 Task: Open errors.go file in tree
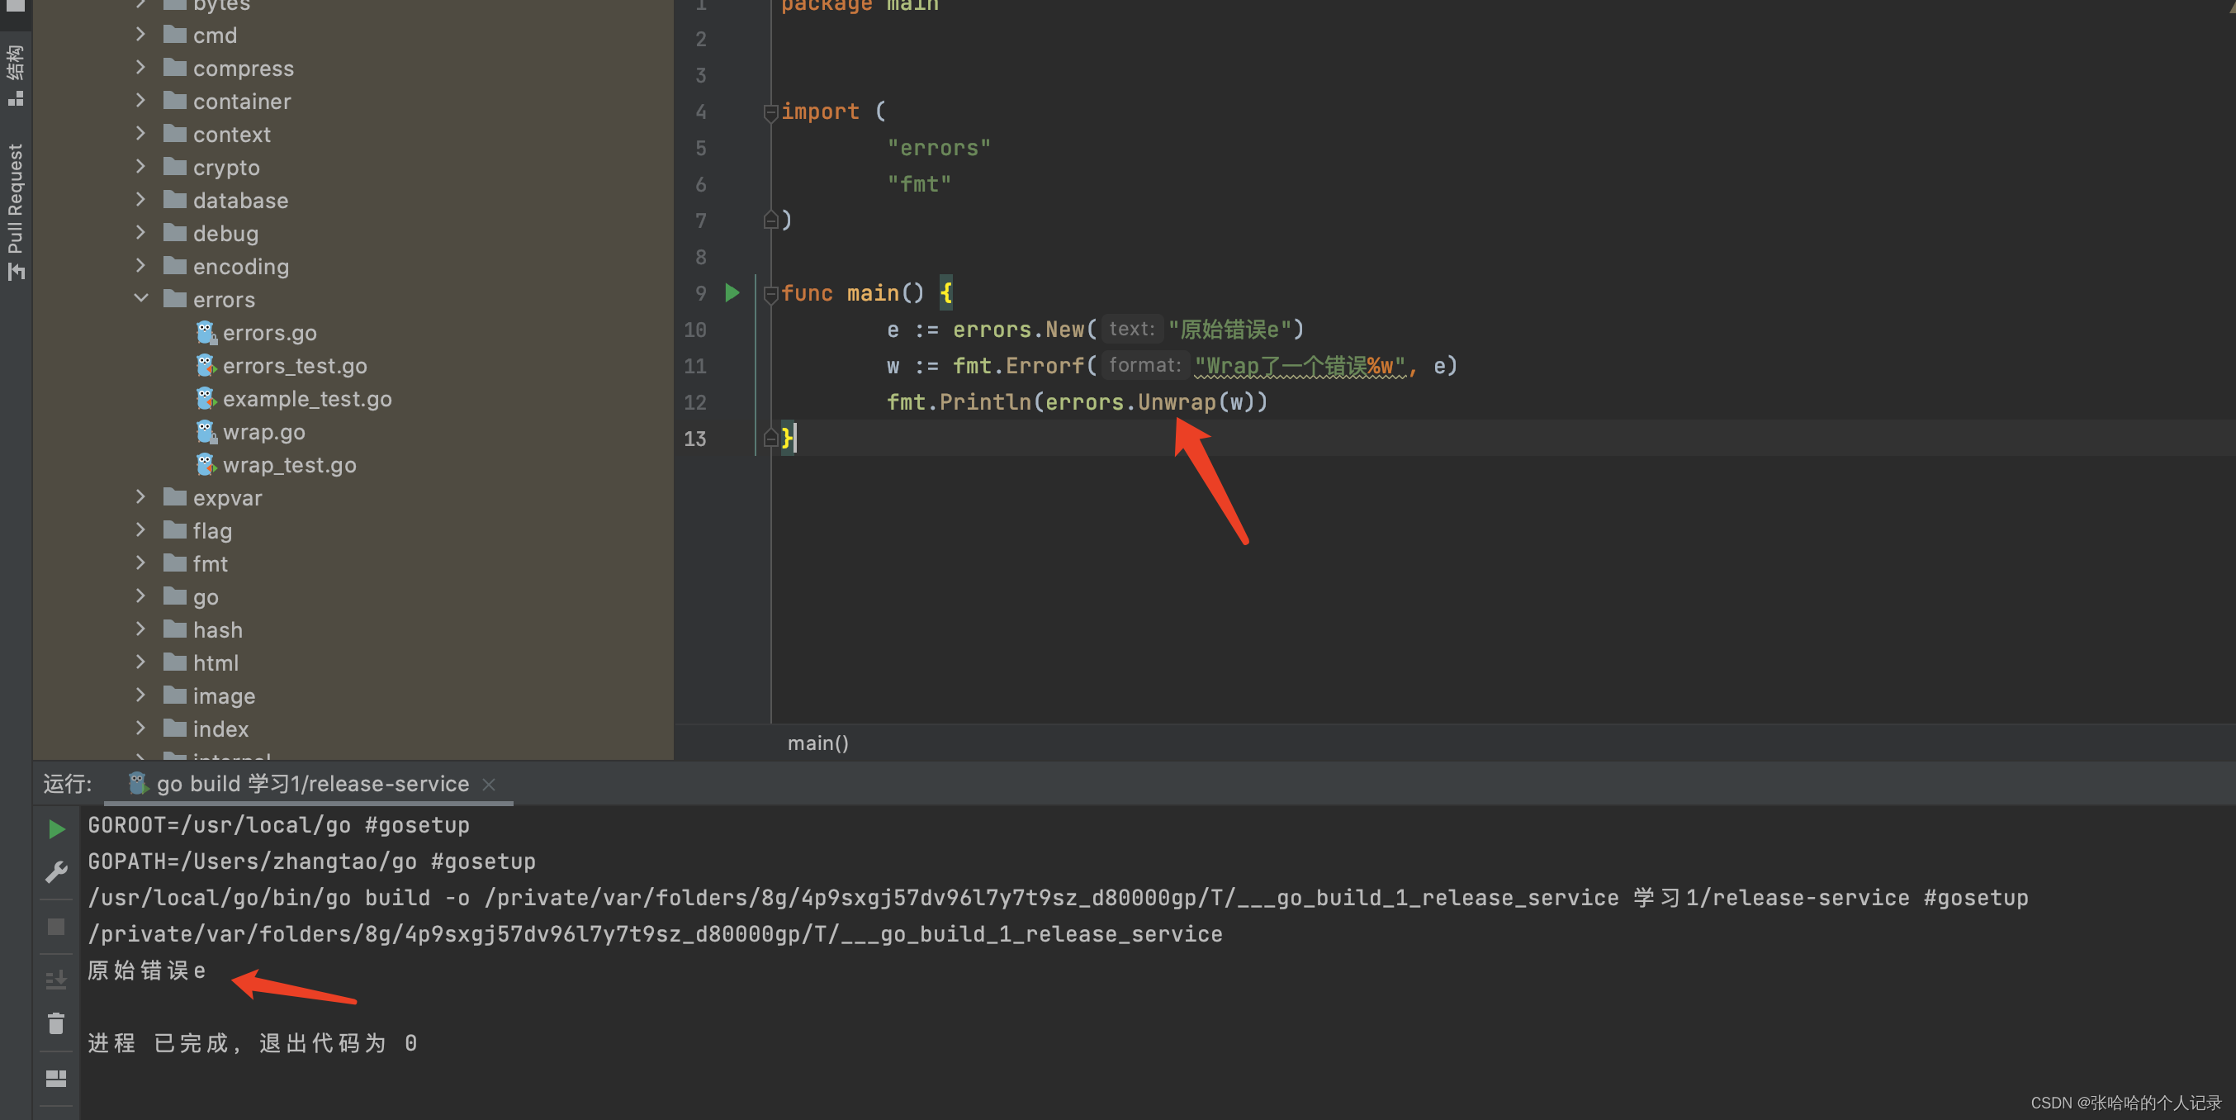[x=269, y=333]
